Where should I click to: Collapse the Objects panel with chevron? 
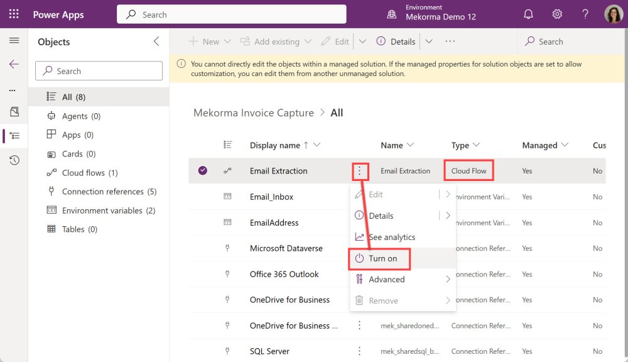click(156, 41)
